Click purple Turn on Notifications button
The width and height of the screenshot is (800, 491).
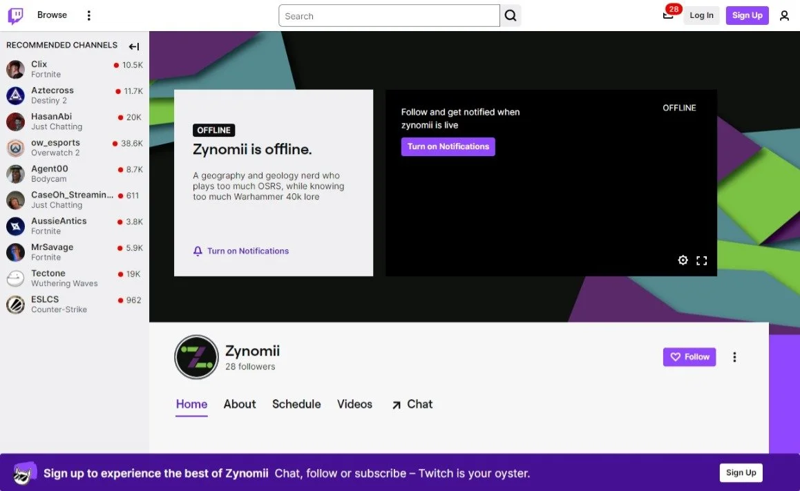448,146
